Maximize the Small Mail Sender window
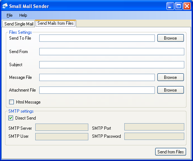 coord(178,6)
